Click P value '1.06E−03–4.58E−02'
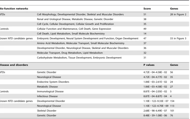 tap(155, 87)
